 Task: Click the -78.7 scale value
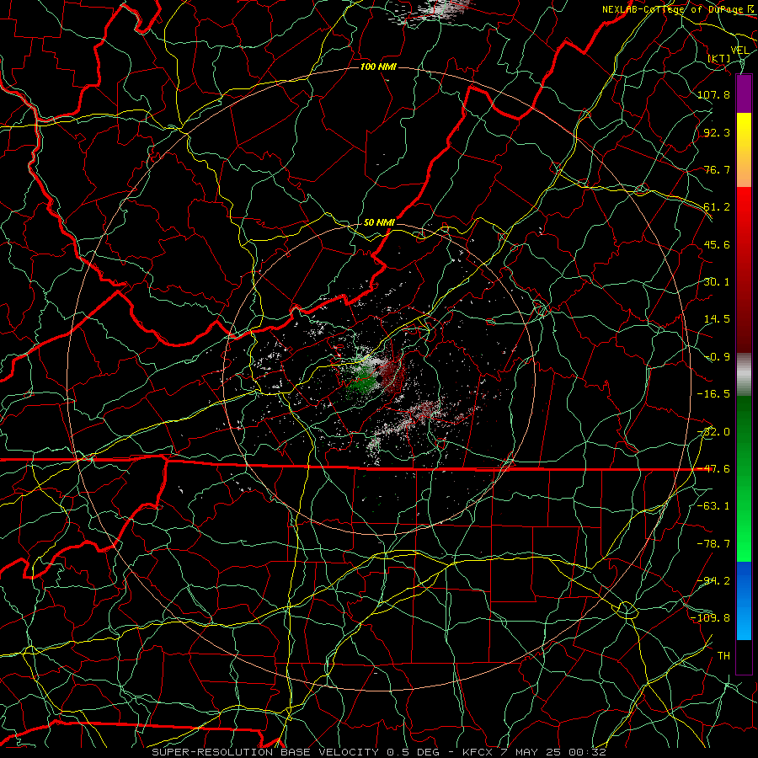pyautogui.click(x=713, y=544)
